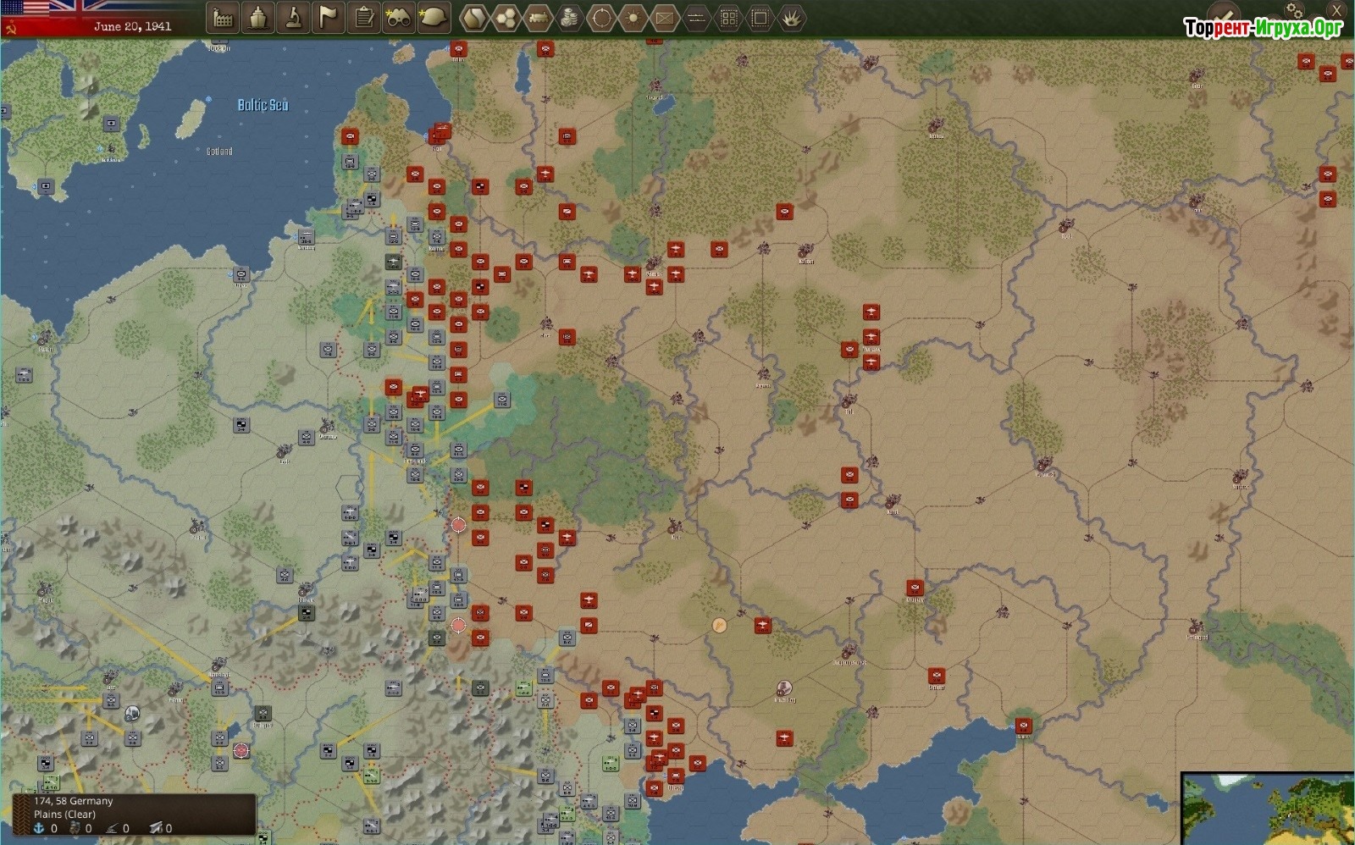Viewport: 1355px width, 845px height.
Task: Click the crosshair target hexagon button
Action: point(601,18)
